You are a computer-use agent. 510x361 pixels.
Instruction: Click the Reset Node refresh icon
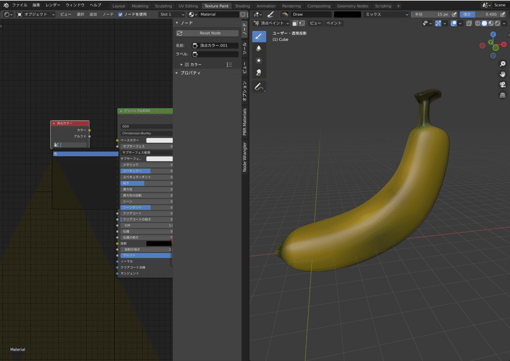click(x=180, y=33)
